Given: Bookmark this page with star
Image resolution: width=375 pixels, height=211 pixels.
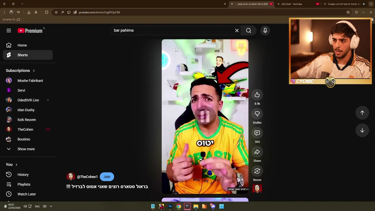Looking at the screenshot, I should click(x=56, y=12).
